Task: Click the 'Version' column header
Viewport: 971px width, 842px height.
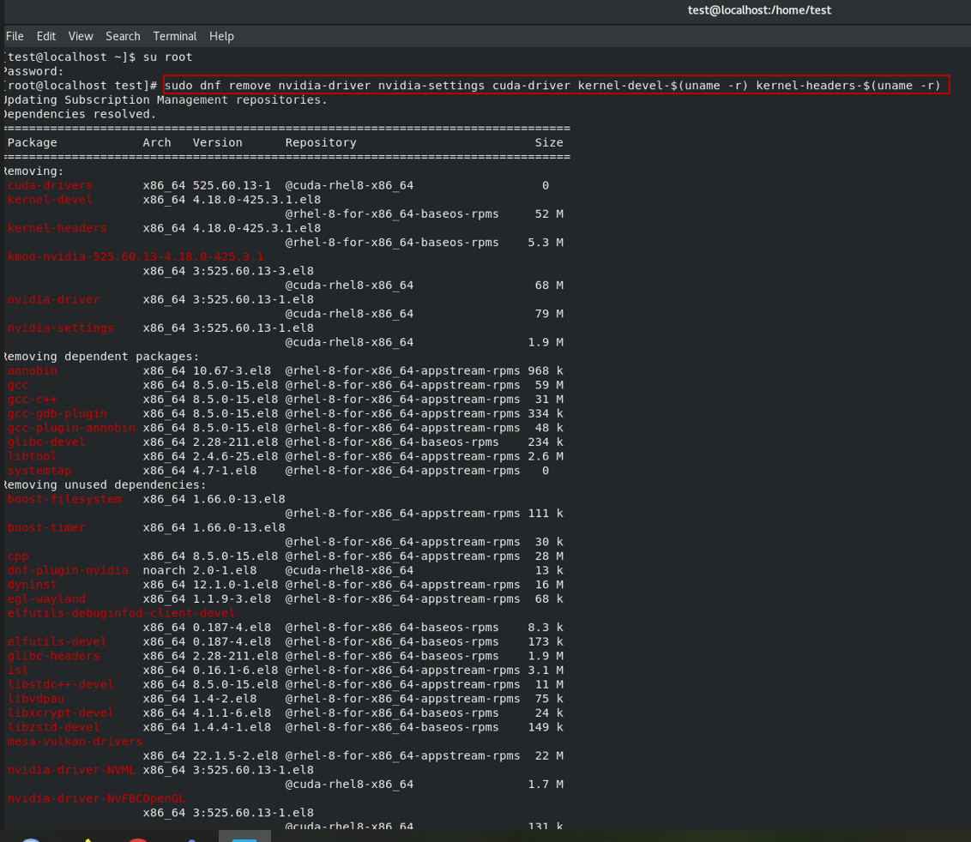Action: click(x=217, y=142)
